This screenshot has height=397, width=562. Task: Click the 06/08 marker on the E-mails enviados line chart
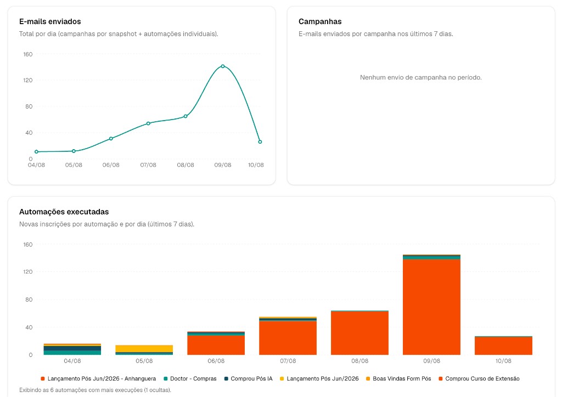tap(111, 139)
